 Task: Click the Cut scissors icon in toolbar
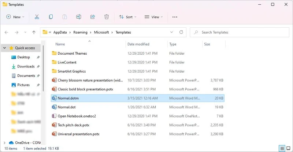pyautogui.click(x=37, y=17)
